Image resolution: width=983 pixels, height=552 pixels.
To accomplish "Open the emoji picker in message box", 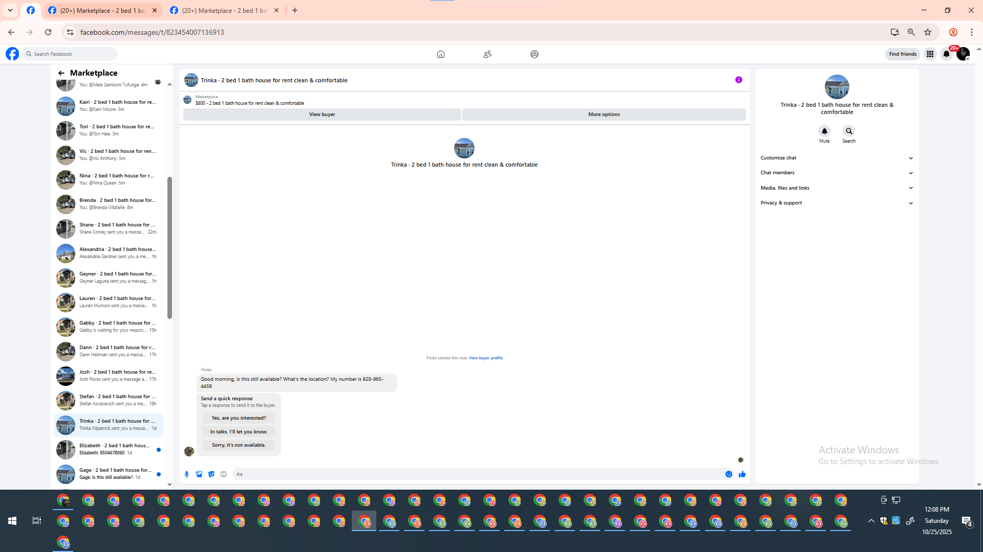I will [x=729, y=474].
